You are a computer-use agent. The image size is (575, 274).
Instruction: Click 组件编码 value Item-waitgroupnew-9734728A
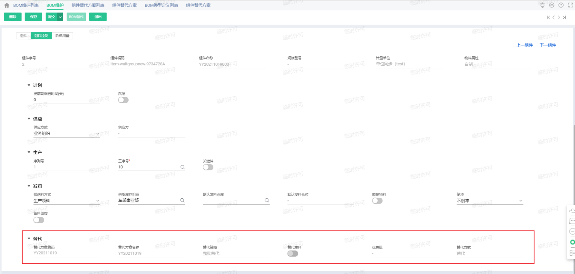click(138, 64)
